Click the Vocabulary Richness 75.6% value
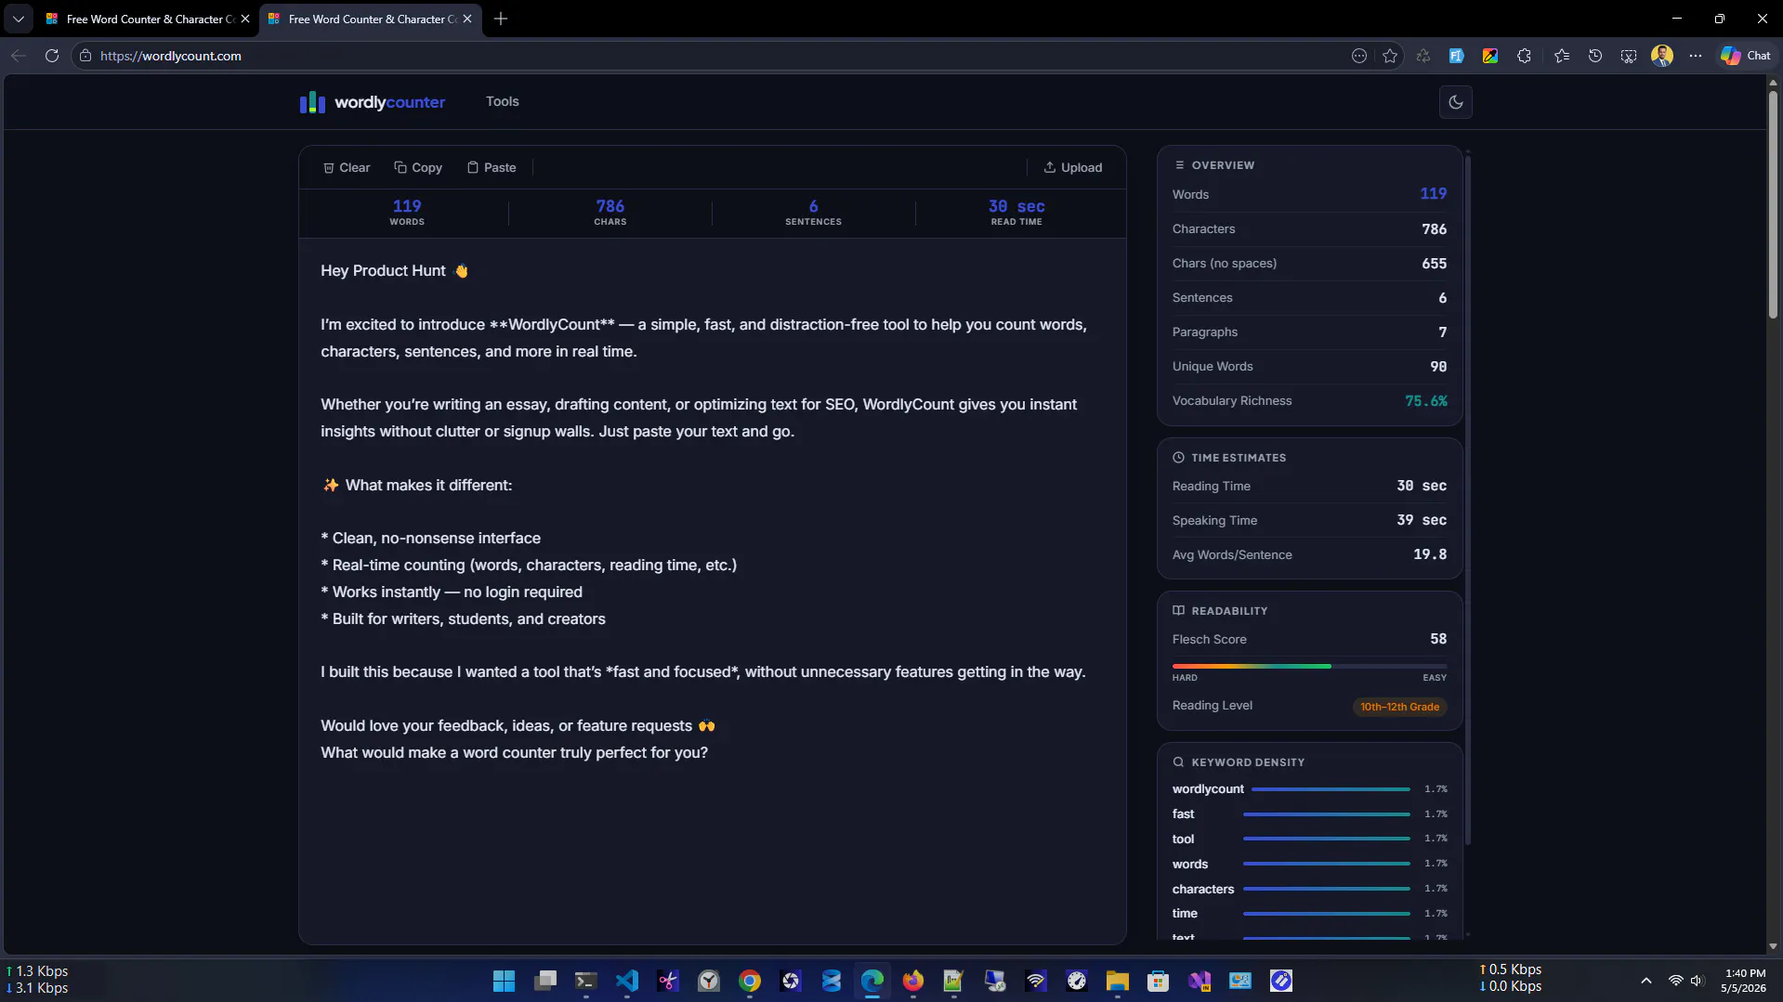The width and height of the screenshot is (1783, 1002). pos(1426,401)
